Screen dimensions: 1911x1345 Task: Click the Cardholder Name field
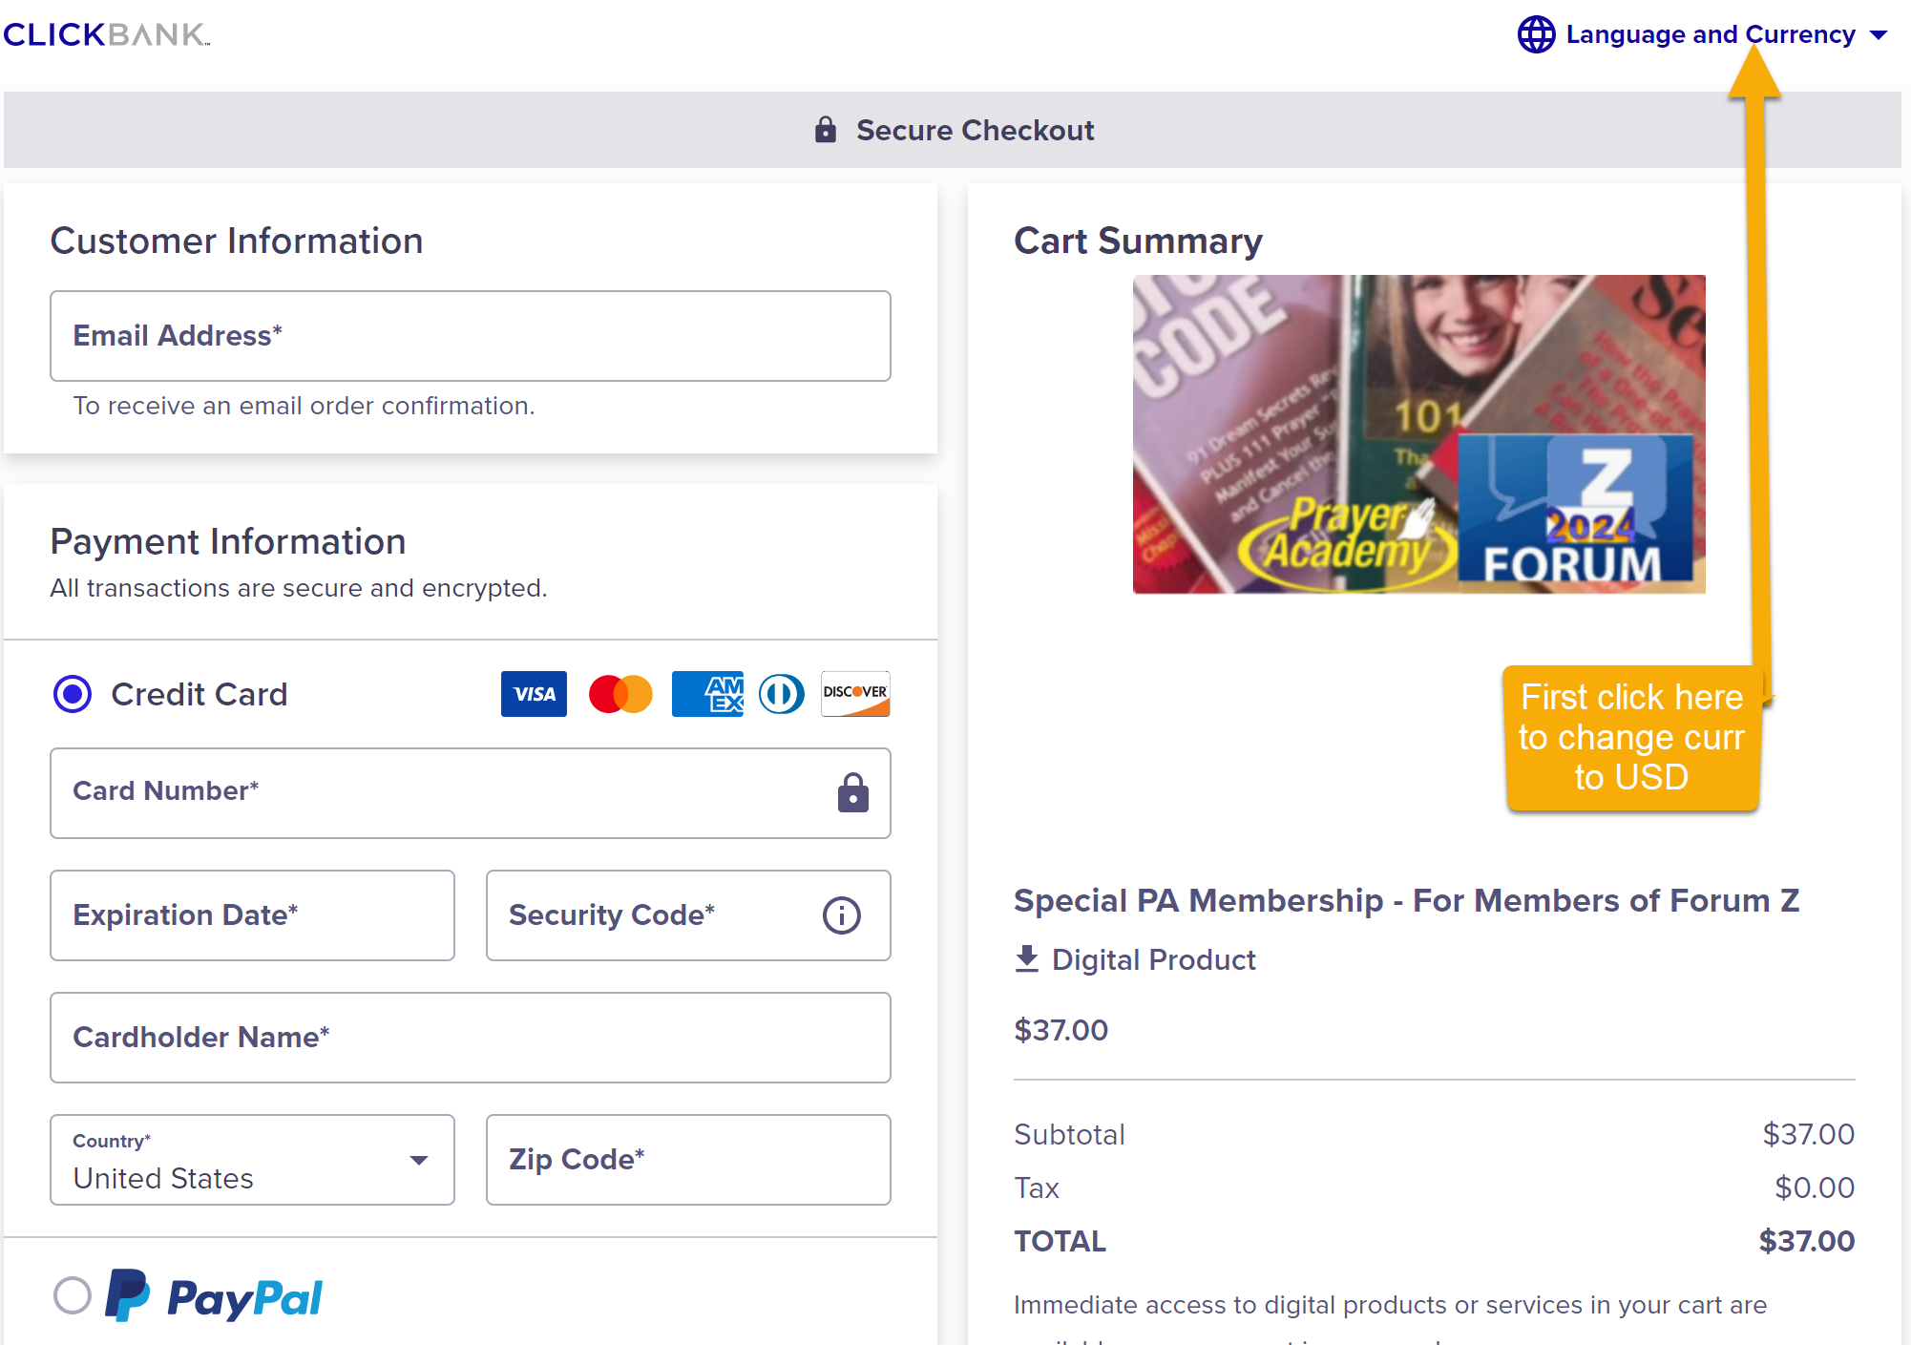470,1038
